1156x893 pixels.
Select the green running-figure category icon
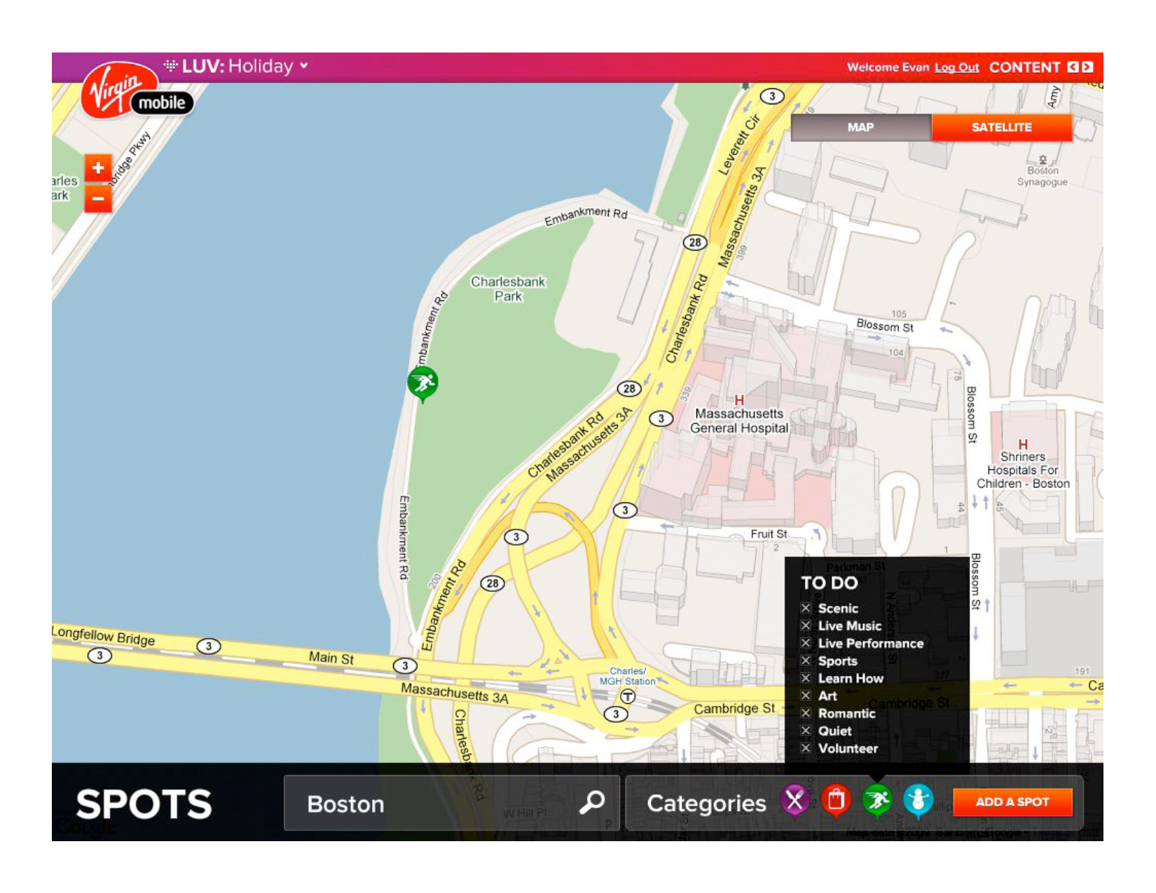click(876, 801)
